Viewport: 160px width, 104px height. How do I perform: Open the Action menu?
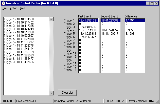[13, 8]
